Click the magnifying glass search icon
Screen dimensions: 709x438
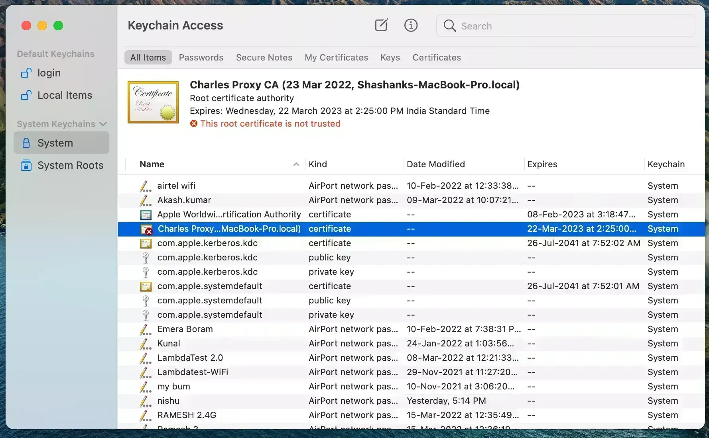pyautogui.click(x=449, y=26)
